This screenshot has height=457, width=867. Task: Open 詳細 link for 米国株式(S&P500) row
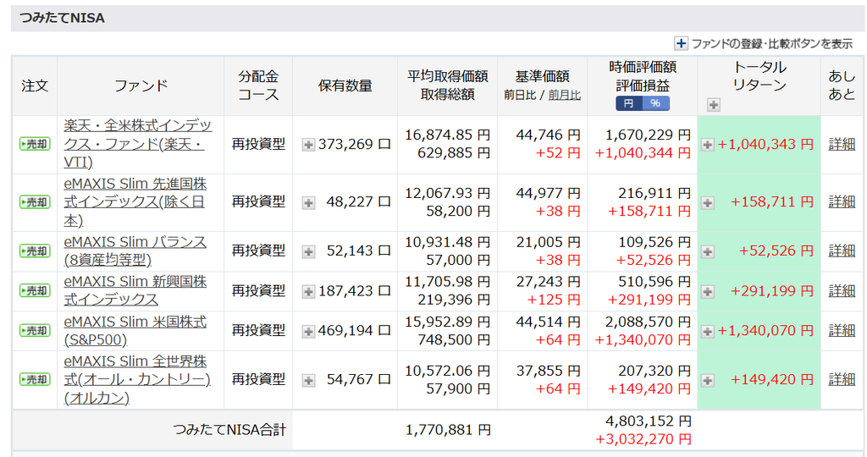[842, 330]
